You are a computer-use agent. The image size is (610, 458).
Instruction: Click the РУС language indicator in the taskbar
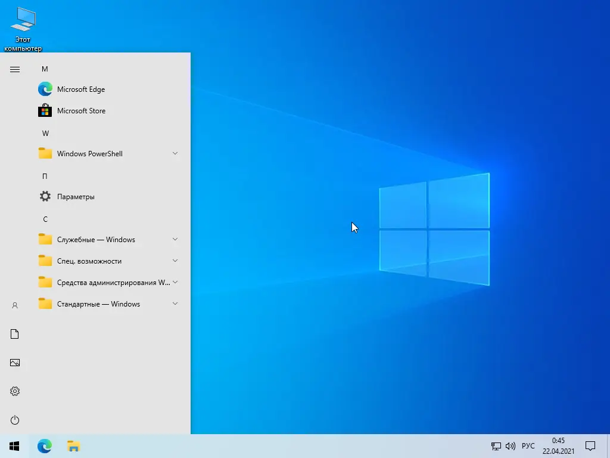(528, 445)
